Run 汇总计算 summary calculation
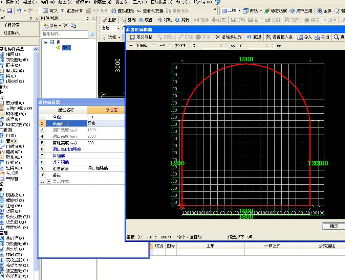This screenshot has height=280, width=345. pyautogui.click(x=72, y=10)
